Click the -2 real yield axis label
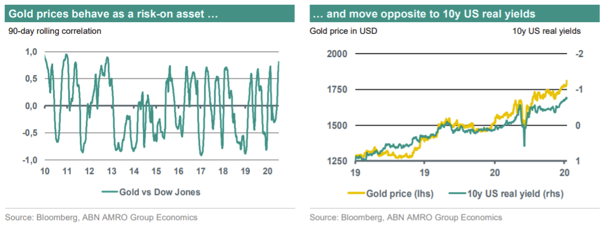Image resolution: width=604 pixels, height=227 pixels. click(578, 54)
